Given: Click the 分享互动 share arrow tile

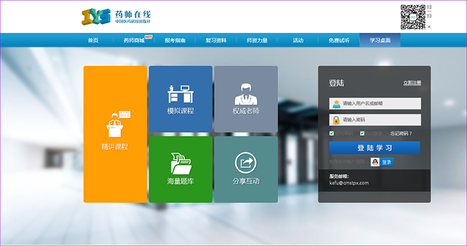Looking at the screenshot, I should (x=246, y=169).
